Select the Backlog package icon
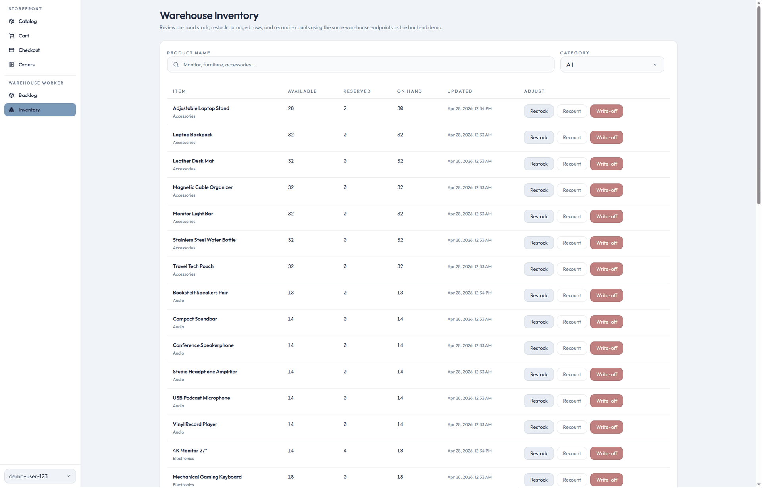 click(x=12, y=95)
